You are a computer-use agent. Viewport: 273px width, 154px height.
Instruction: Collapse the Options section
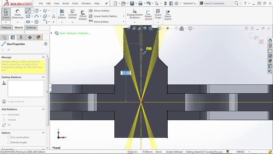(x=43, y=133)
